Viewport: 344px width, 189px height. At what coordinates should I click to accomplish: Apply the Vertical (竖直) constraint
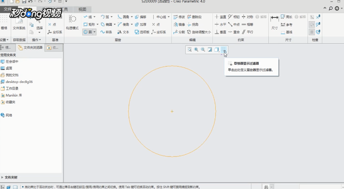[x=220, y=17]
